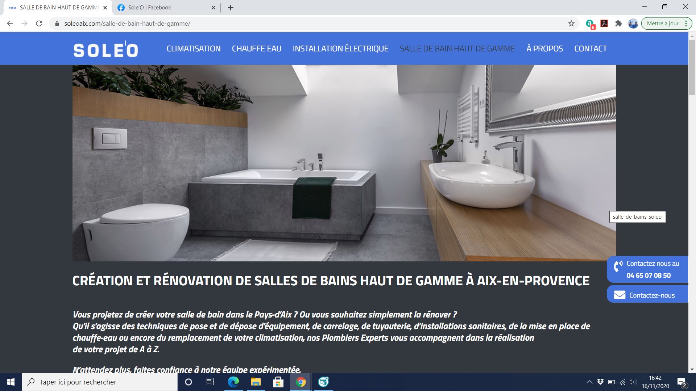The image size is (696, 391).
Task: Launch Microsoft Edge from the taskbar
Action: coord(233,382)
